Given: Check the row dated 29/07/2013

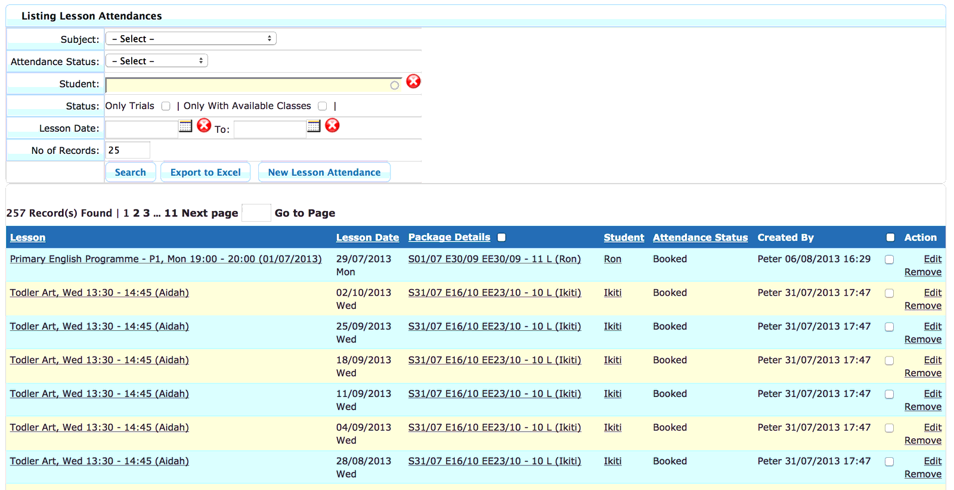Looking at the screenshot, I should [889, 259].
